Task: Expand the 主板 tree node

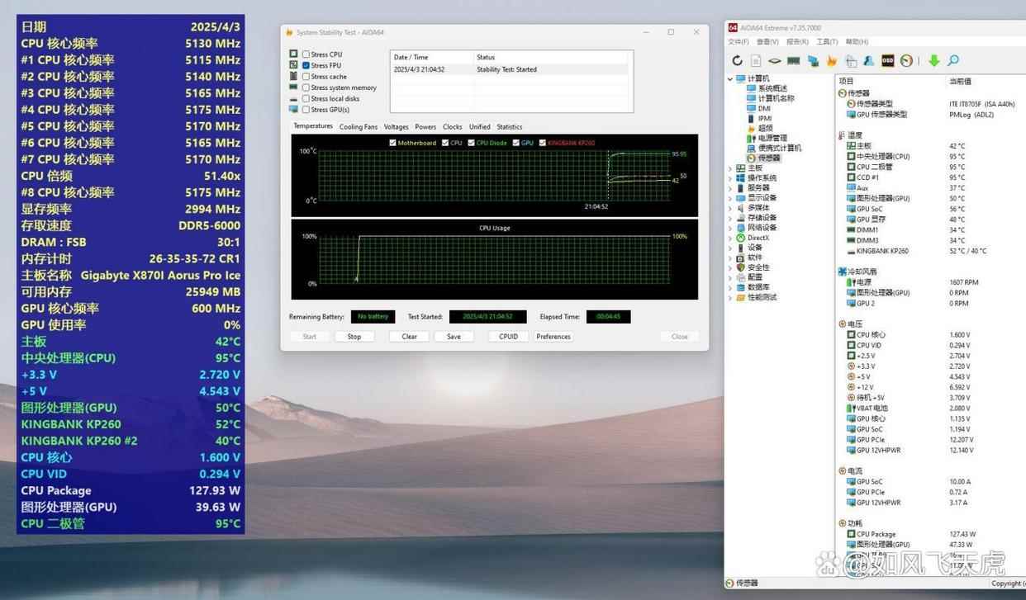Action: 730,168
